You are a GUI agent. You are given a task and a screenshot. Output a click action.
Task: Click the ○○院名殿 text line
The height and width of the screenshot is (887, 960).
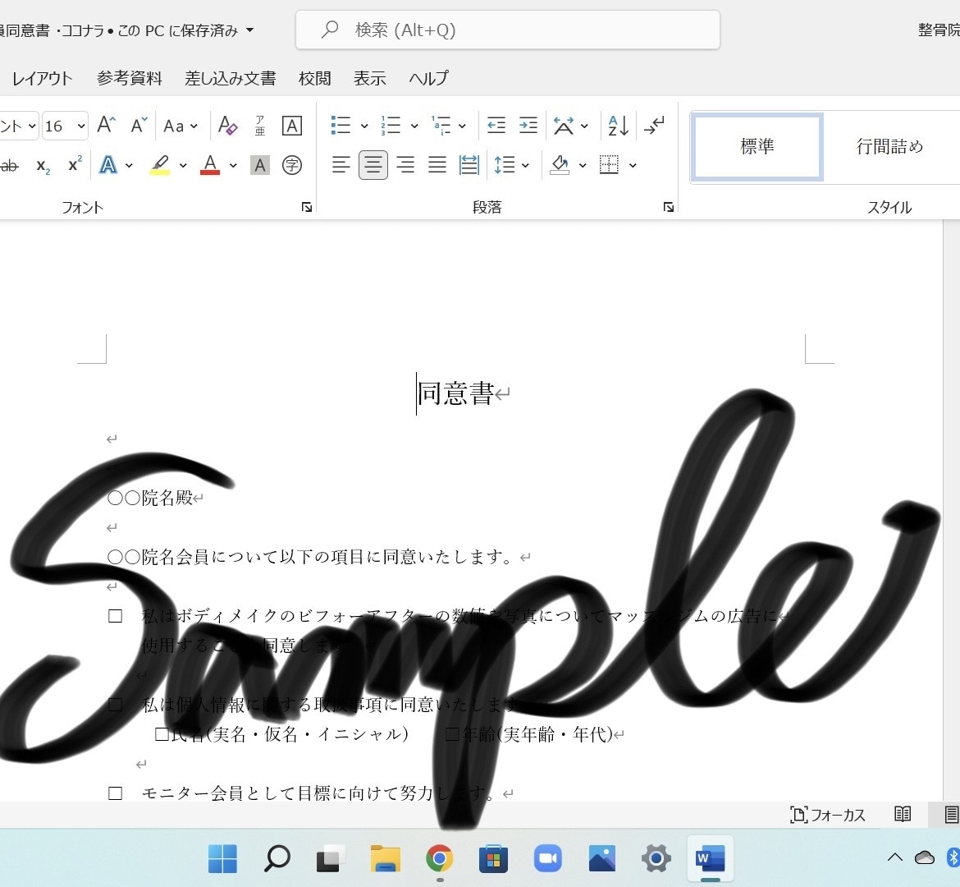(x=150, y=498)
